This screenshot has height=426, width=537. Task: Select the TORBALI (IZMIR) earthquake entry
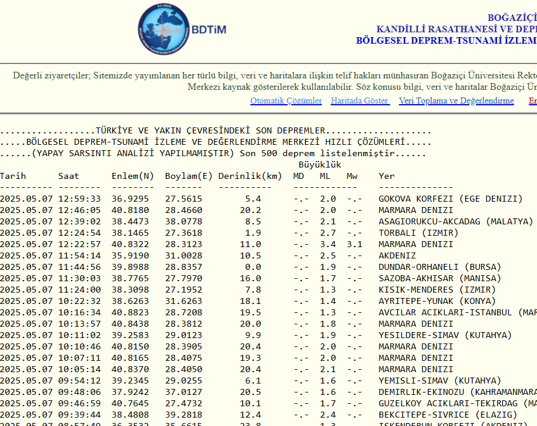tap(419, 233)
